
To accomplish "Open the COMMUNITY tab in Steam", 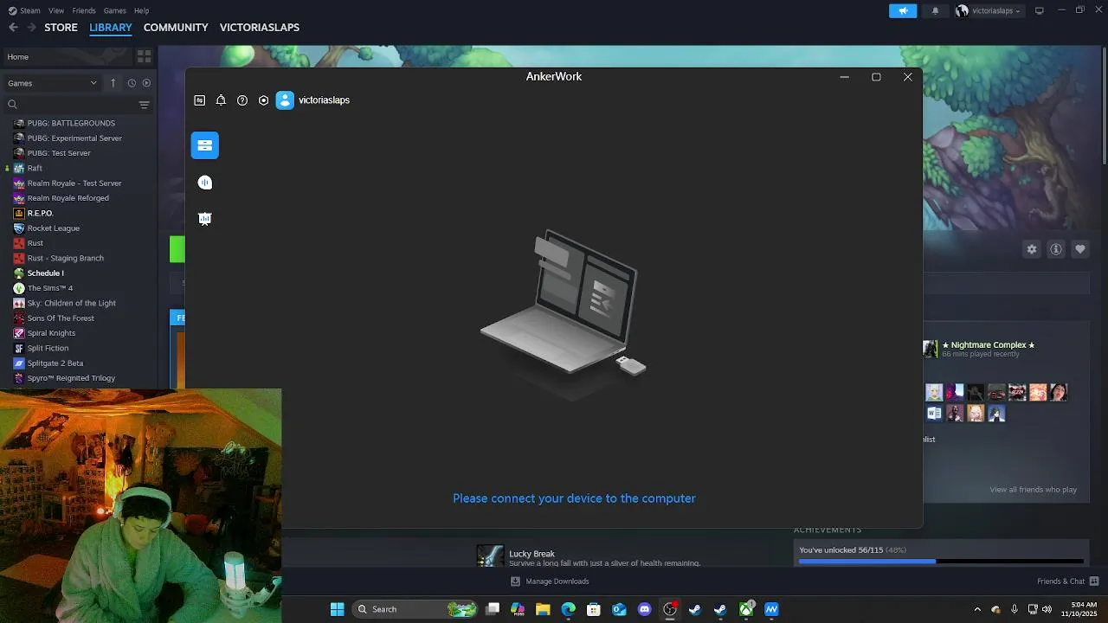I will click(176, 28).
